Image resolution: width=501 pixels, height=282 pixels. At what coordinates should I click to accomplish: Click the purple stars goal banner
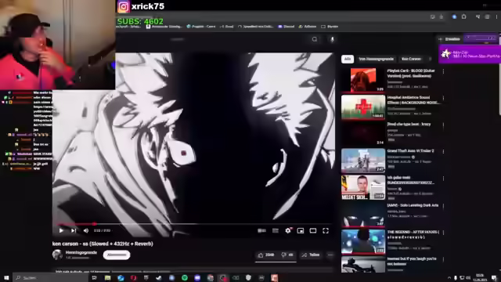click(x=470, y=54)
